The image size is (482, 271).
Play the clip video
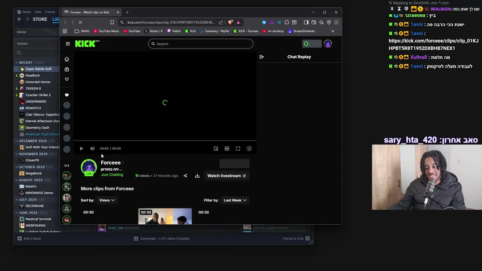coord(81,148)
